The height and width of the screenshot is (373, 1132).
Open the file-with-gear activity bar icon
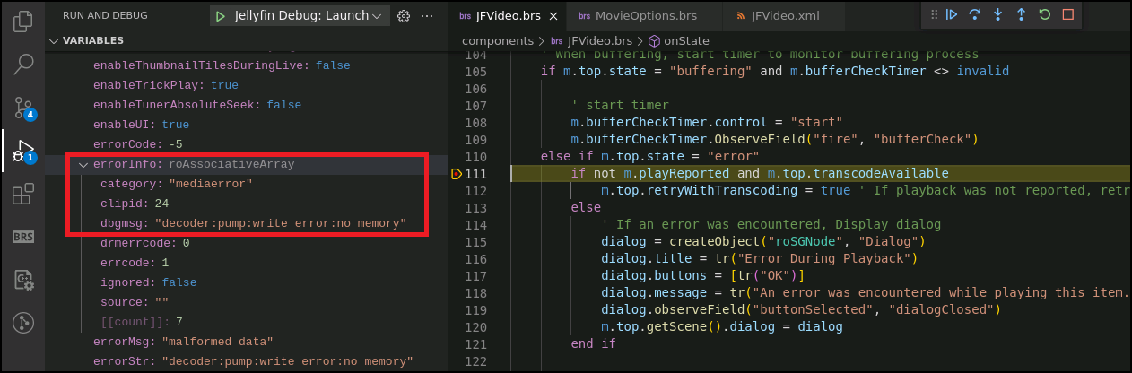pos(23,280)
